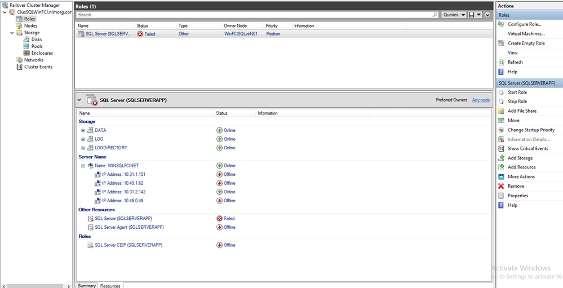This screenshot has width=563, height=288.
Task: Click the red Remove icon
Action: (x=501, y=186)
